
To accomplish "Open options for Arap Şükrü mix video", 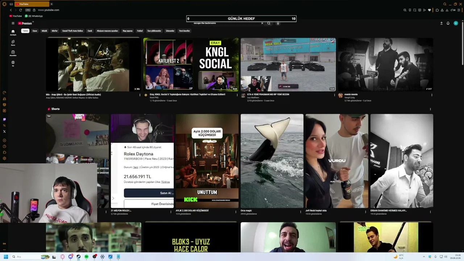I will pos(140,95).
